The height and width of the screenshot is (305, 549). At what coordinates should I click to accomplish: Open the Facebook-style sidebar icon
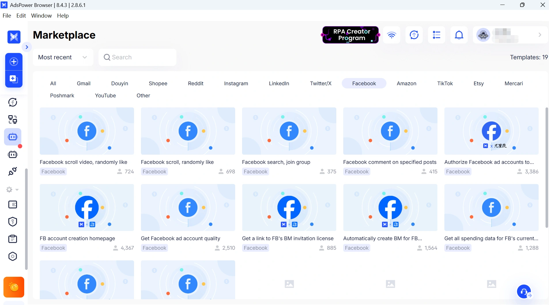click(x=13, y=102)
